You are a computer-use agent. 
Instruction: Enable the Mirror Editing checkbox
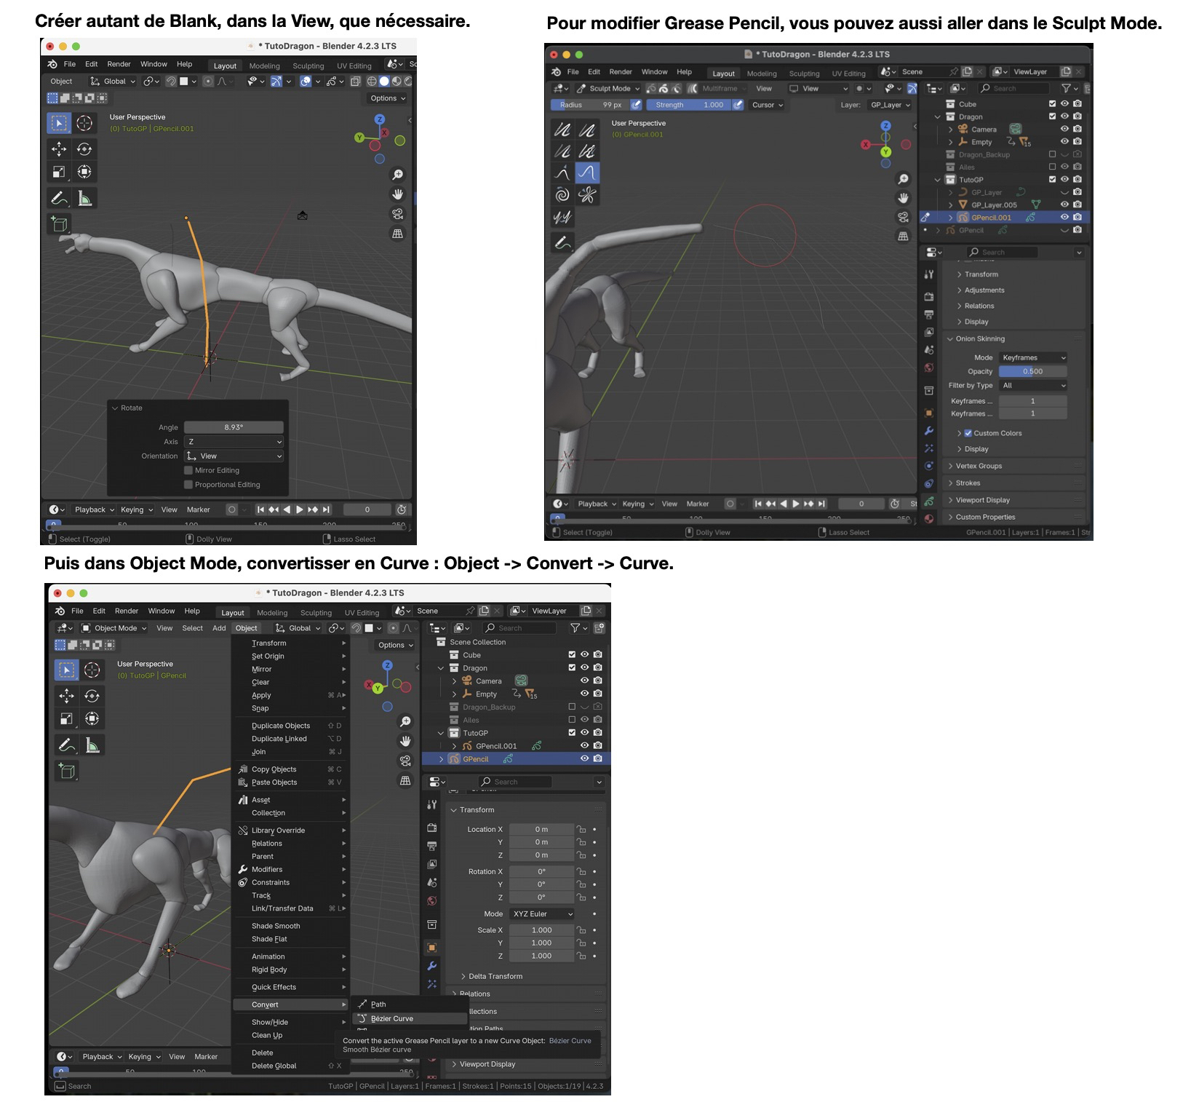coord(188,470)
